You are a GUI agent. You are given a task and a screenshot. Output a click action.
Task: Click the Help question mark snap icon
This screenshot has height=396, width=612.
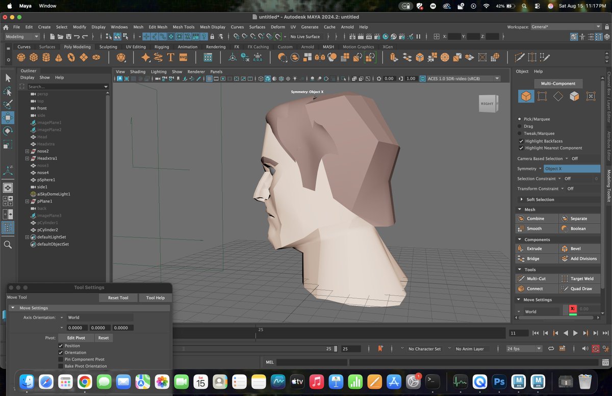click(204, 37)
